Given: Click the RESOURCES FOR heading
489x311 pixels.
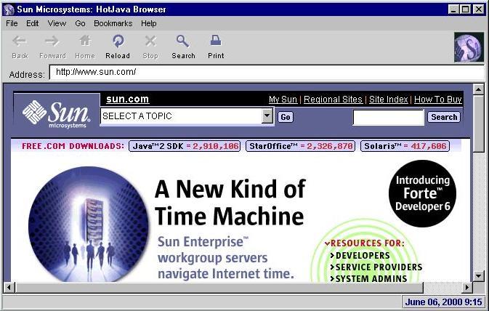Looking at the screenshot, I should tap(365, 243).
